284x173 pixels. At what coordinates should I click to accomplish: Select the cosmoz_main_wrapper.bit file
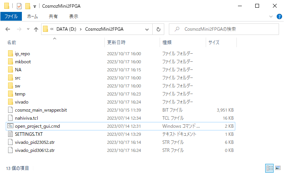click(41, 110)
